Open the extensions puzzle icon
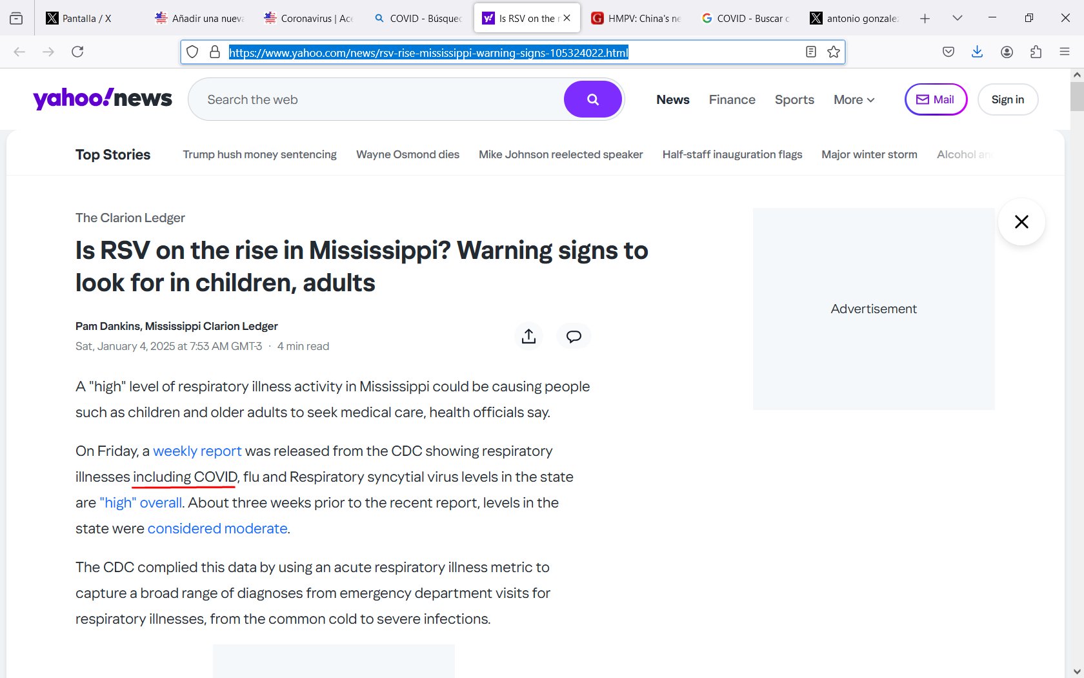 [1036, 52]
